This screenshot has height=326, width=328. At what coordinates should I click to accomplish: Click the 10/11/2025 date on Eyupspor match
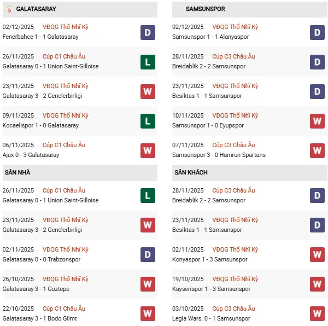(188, 115)
